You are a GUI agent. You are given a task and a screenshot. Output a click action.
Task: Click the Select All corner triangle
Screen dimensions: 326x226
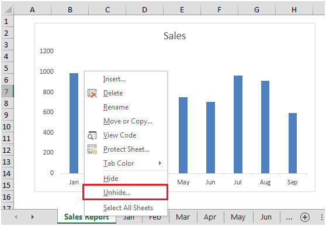(x=8, y=9)
